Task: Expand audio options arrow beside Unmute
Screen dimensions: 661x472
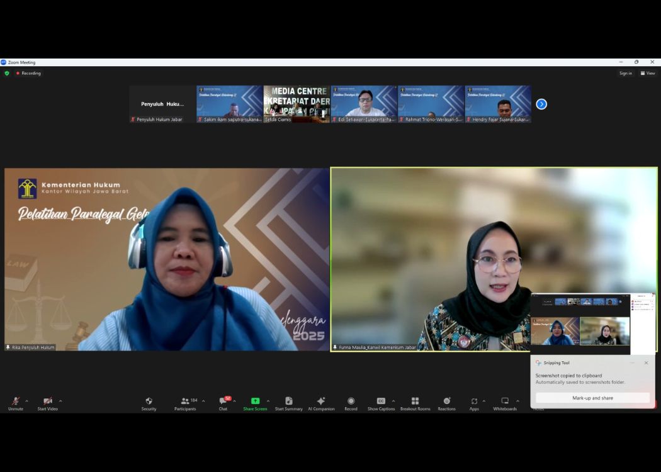Action: click(26, 401)
